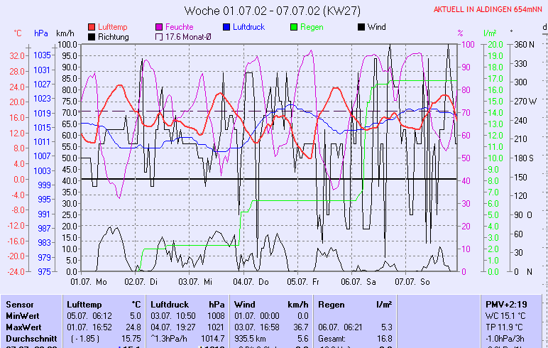Click the black Richtung legend swatch
The image size is (548, 348).
[92, 37]
